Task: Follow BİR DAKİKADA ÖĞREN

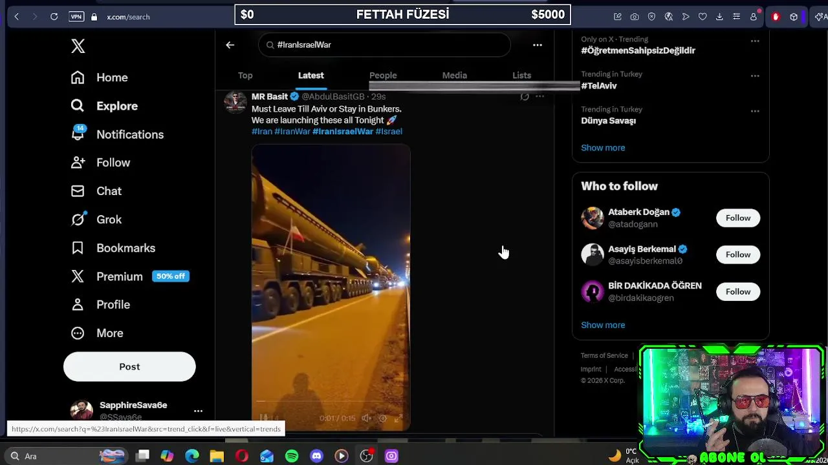Action: coord(738,291)
